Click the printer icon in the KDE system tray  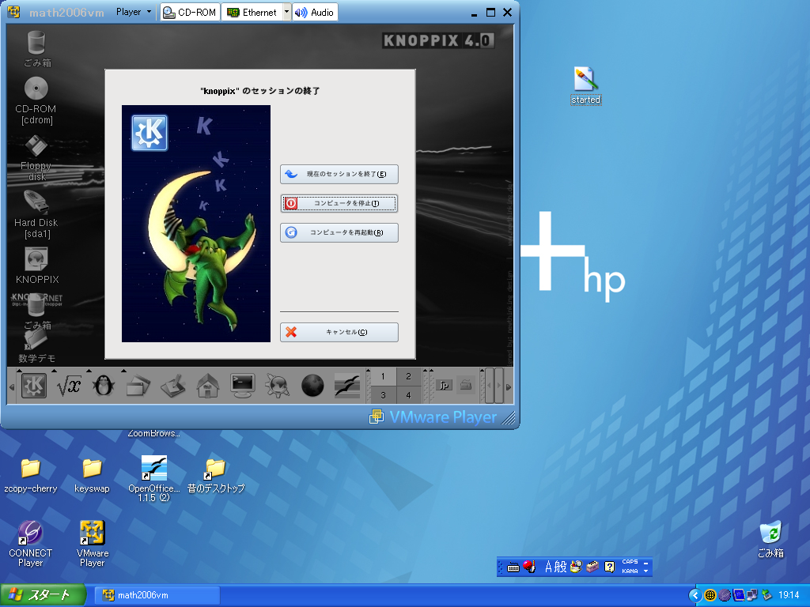pyautogui.click(x=466, y=385)
